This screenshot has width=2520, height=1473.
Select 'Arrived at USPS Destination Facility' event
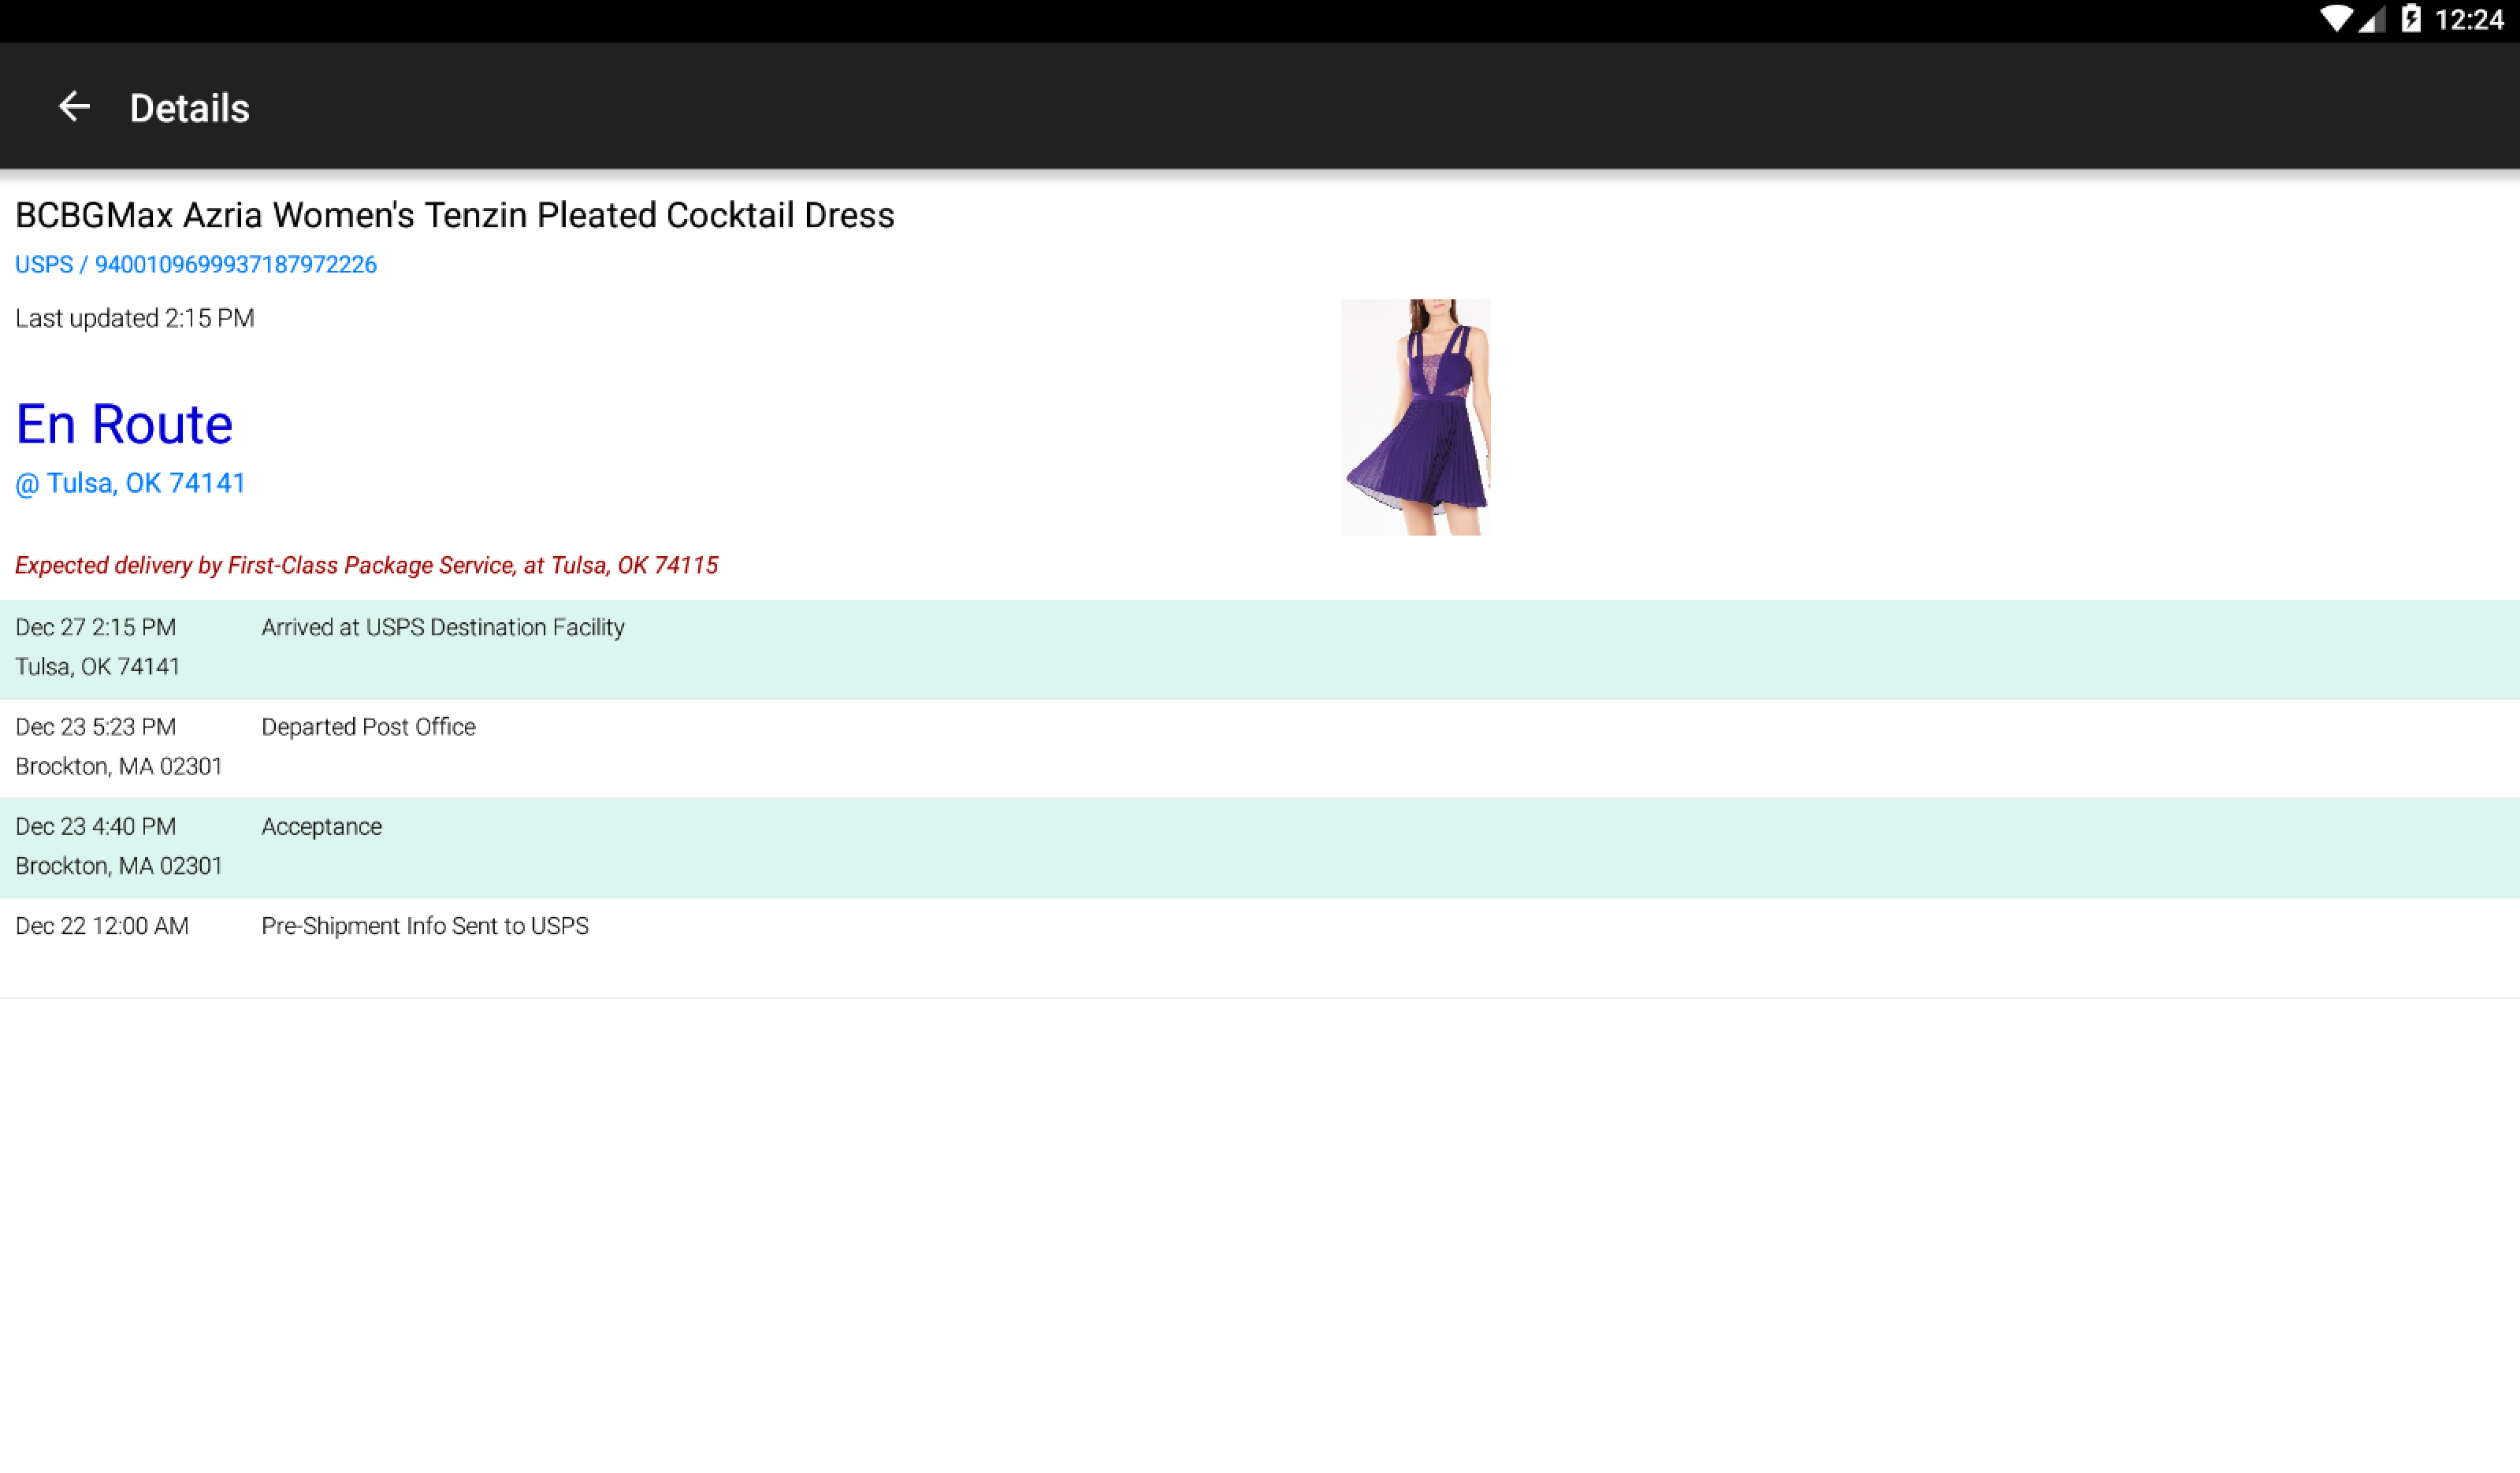(x=443, y=628)
